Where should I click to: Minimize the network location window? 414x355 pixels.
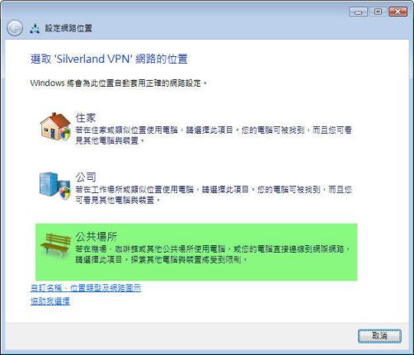pos(358,12)
